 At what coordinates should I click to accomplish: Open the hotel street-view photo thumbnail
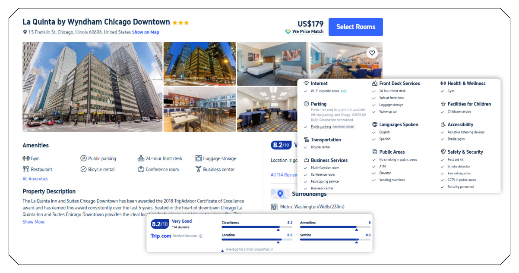[92, 86]
